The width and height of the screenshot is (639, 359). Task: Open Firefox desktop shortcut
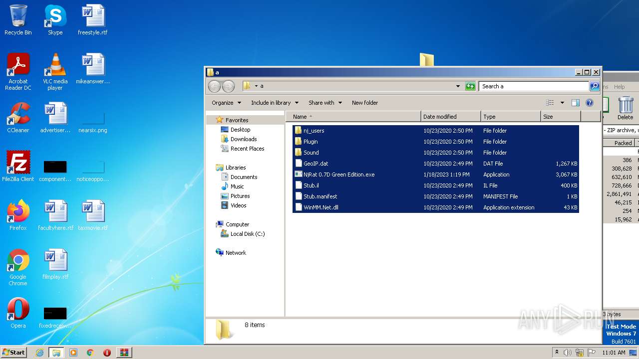pyautogui.click(x=18, y=215)
